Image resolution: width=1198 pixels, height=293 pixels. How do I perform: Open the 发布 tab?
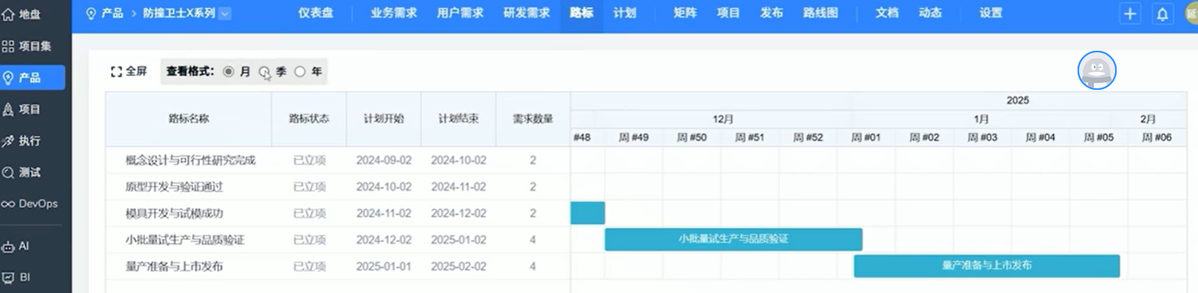pyautogui.click(x=772, y=13)
